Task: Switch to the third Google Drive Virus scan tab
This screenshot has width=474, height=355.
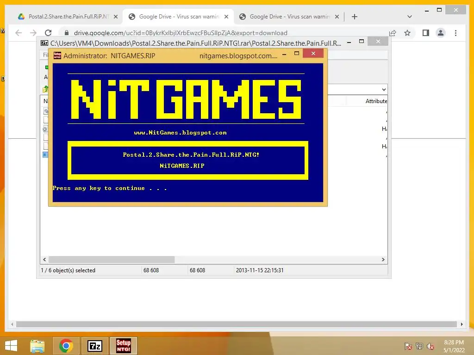Action: coord(289,17)
